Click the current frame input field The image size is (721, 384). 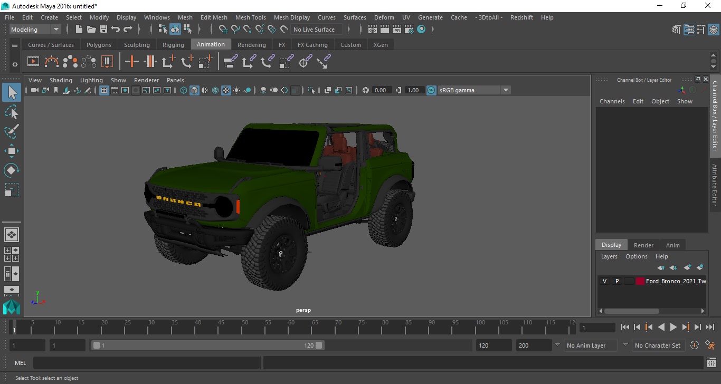(x=597, y=328)
